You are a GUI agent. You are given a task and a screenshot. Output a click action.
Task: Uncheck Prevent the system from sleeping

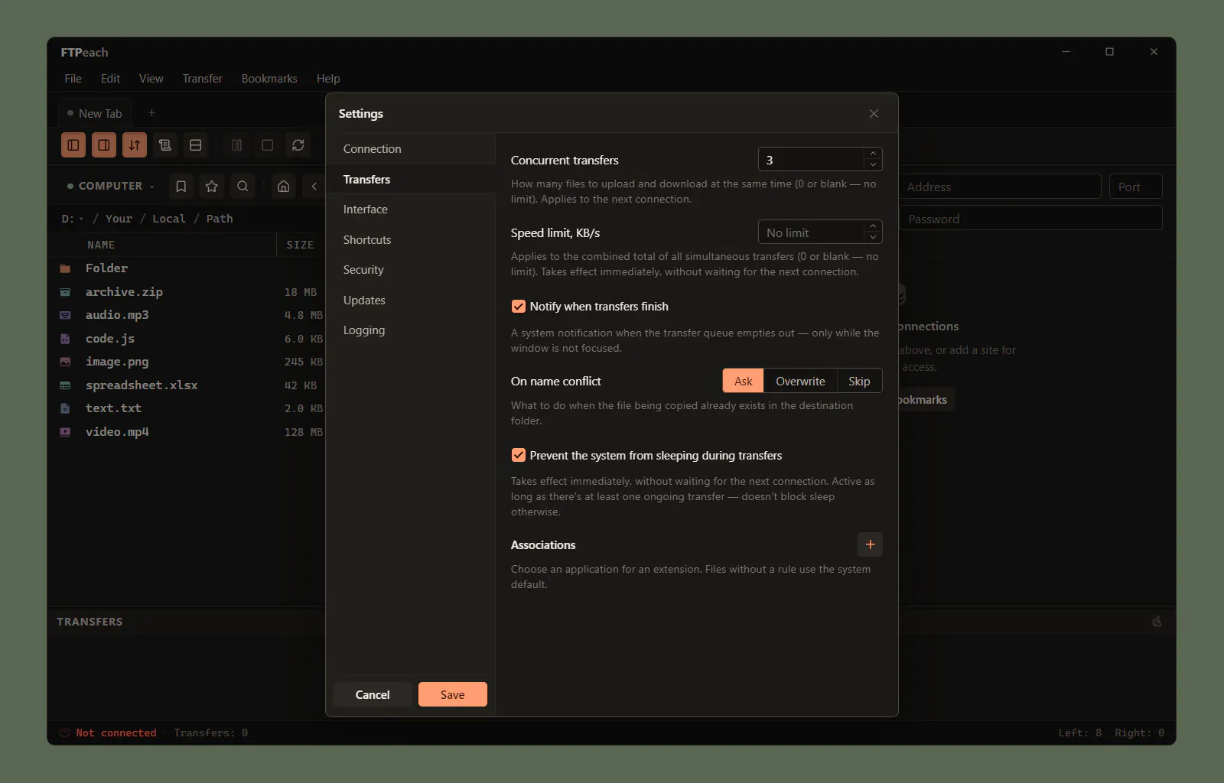pos(518,456)
